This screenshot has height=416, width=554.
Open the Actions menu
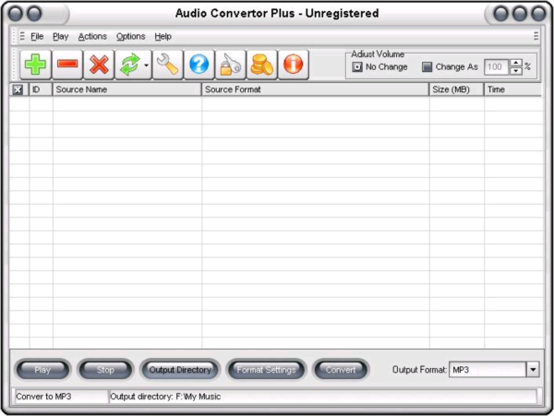92,36
